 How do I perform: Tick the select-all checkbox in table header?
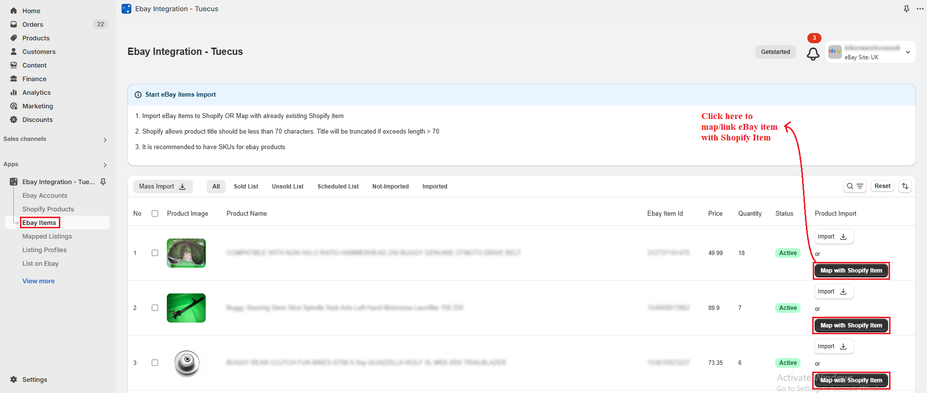pyautogui.click(x=155, y=213)
